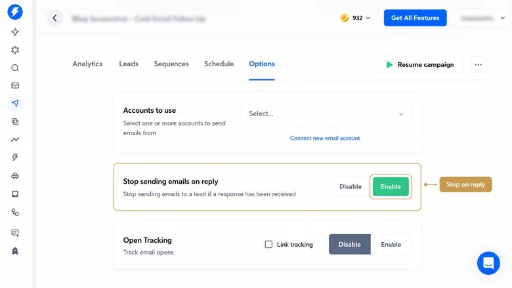Switch to the Schedule tab
This screenshot has width=512, height=288.
click(219, 64)
